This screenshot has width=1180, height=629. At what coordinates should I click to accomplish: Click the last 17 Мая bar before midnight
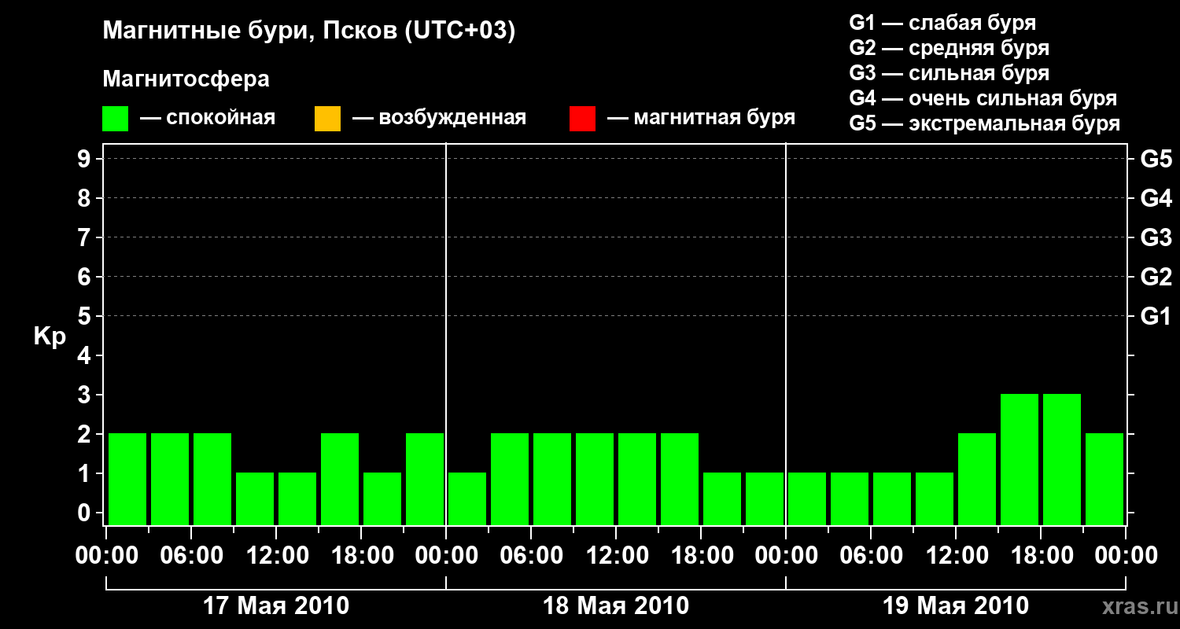[x=425, y=479]
